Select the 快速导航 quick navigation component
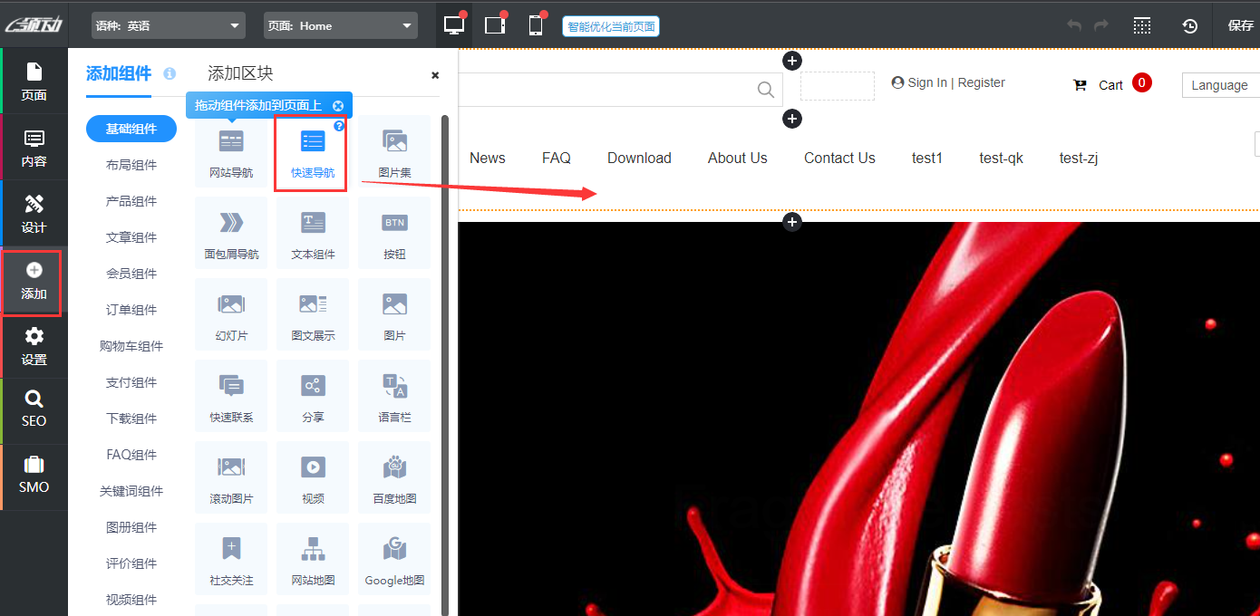The height and width of the screenshot is (616, 1260). (x=312, y=151)
